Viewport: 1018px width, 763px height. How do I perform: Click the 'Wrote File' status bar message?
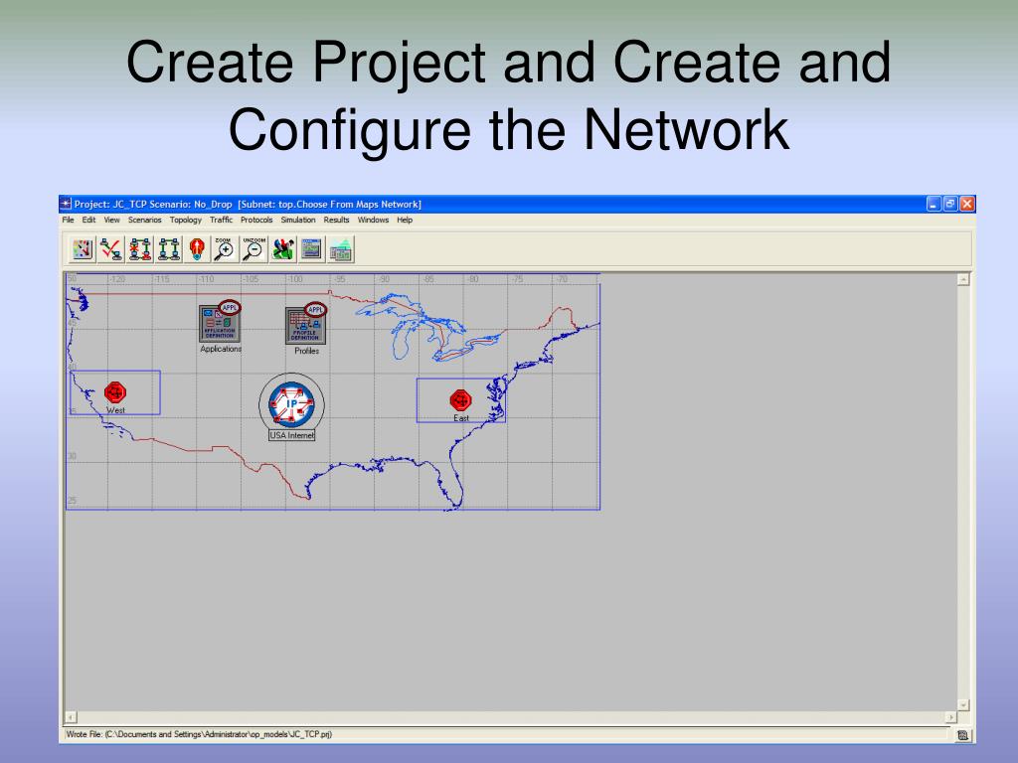click(199, 734)
